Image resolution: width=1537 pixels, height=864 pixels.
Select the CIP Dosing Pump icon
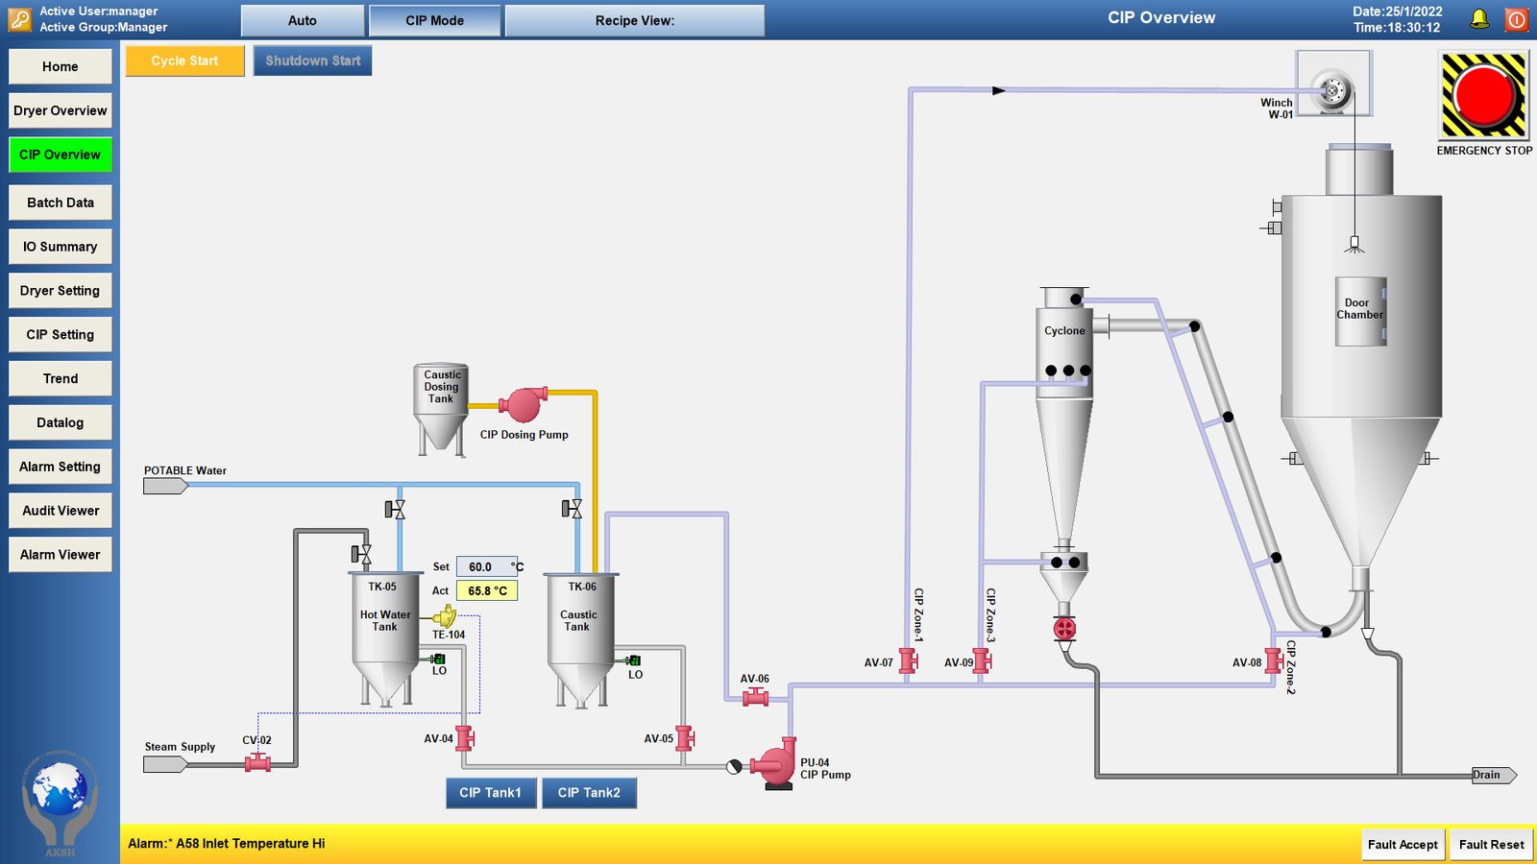(x=524, y=404)
